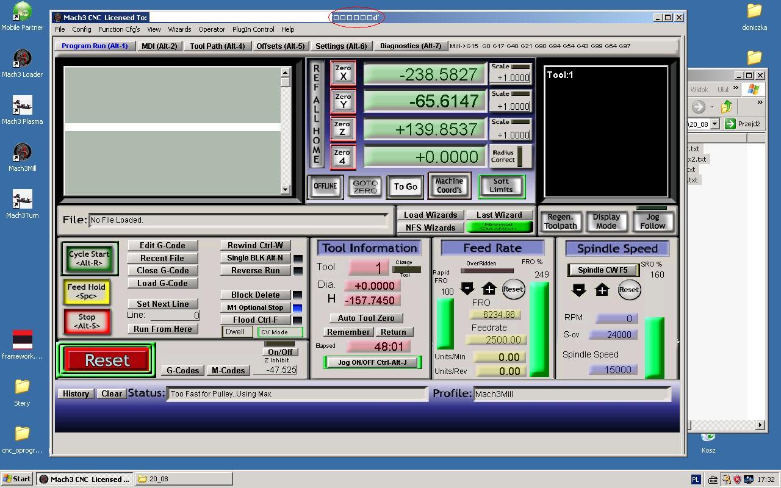
Task: Click Auto Tool Zero button
Action: click(x=366, y=318)
